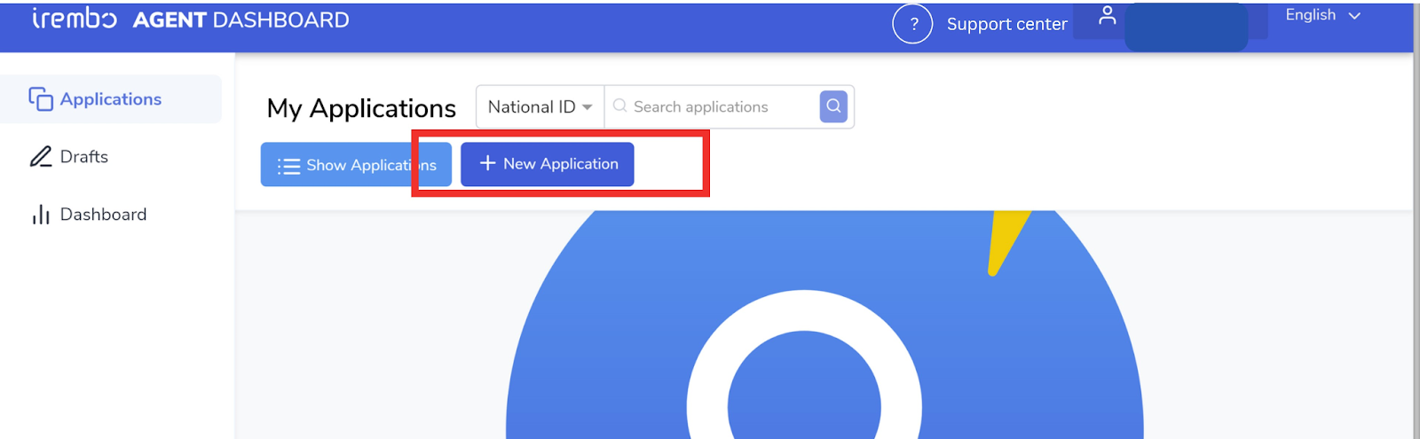Screen dimensions: 1420x439
Task: Click the user profile icon
Action: tap(1107, 15)
